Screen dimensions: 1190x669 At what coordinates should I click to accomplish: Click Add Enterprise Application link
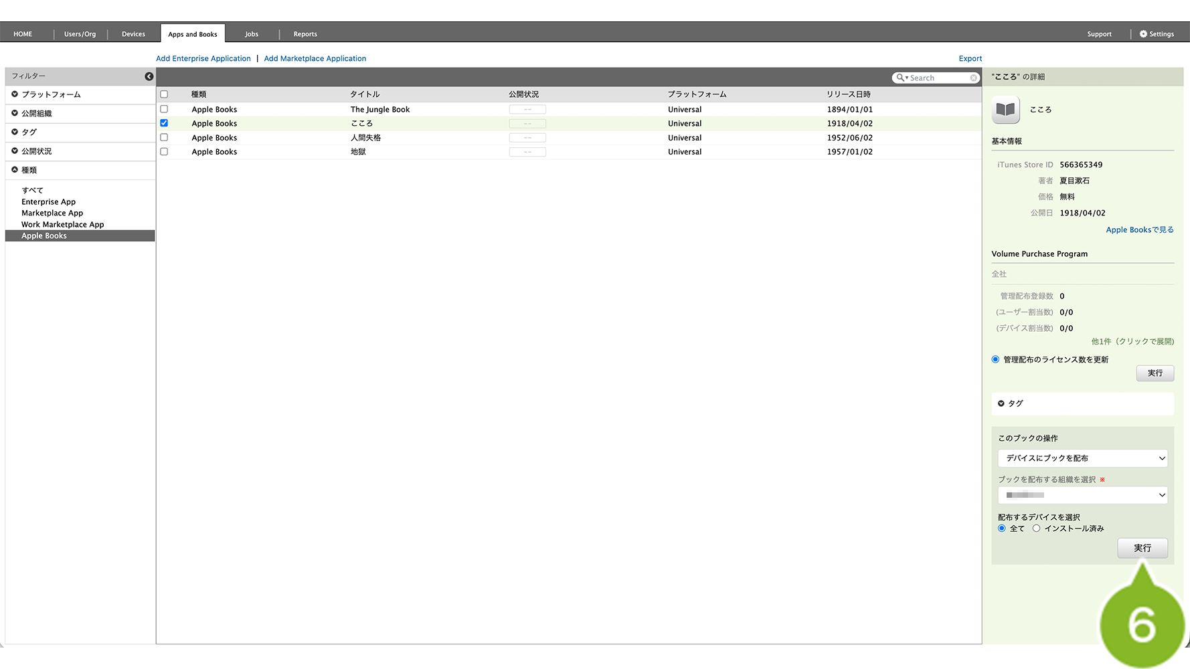(203, 59)
